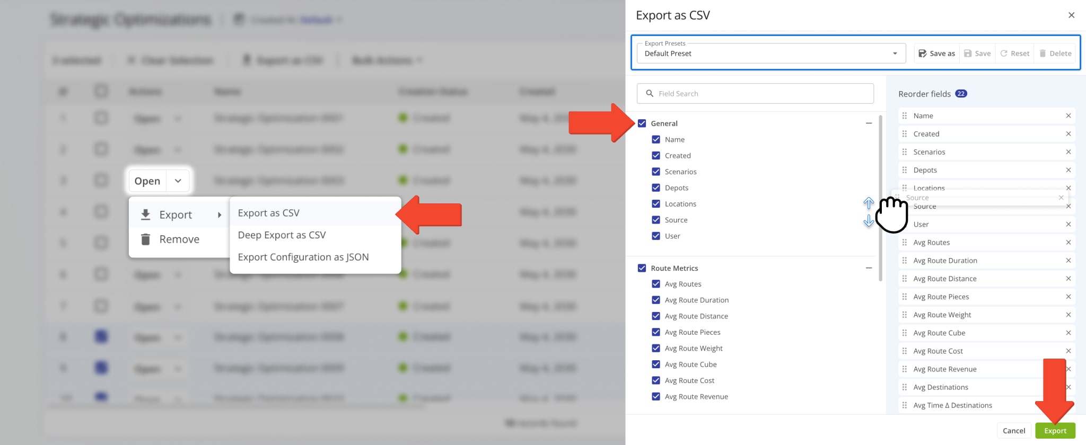Image resolution: width=1086 pixels, height=445 pixels.
Task: Uncheck the General group checkbox
Action: [642, 123]
